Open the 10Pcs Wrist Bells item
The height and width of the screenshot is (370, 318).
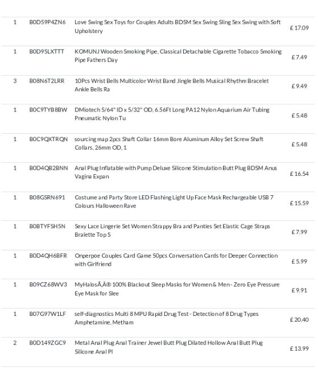(x=172, y=85)
